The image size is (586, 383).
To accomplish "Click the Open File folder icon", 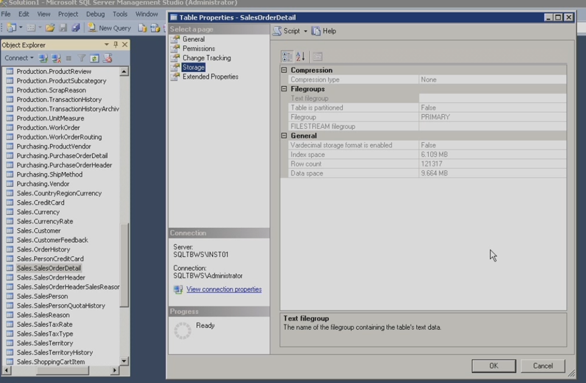I will point(50,27).
